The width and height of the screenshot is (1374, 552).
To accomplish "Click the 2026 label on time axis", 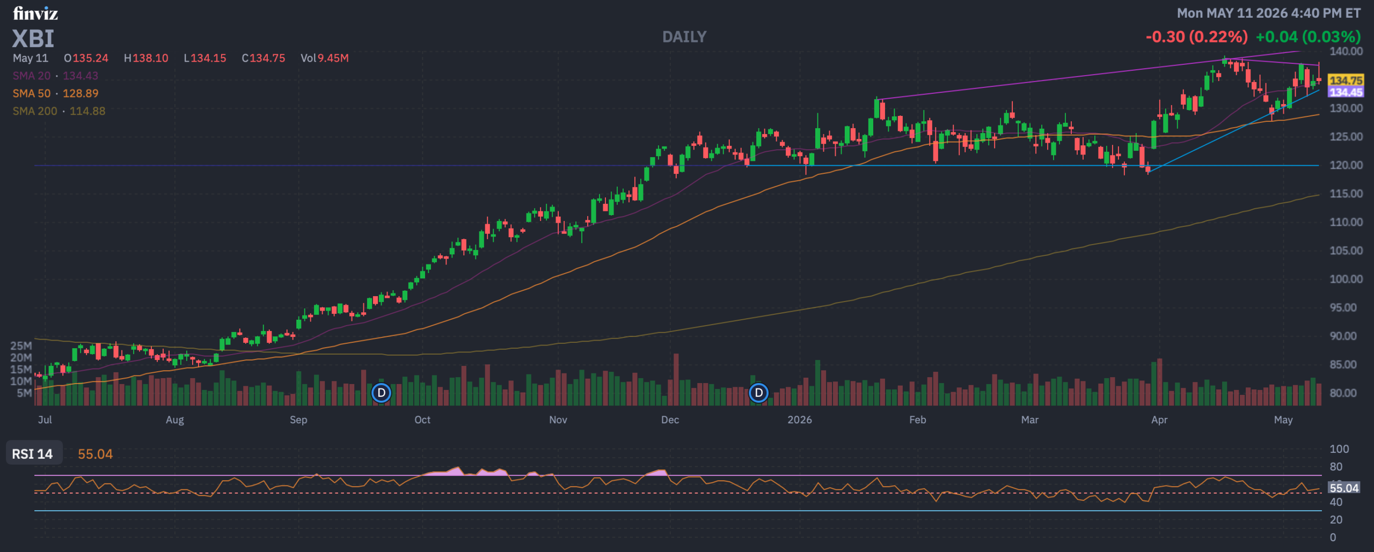I will [x=800, y=420].
